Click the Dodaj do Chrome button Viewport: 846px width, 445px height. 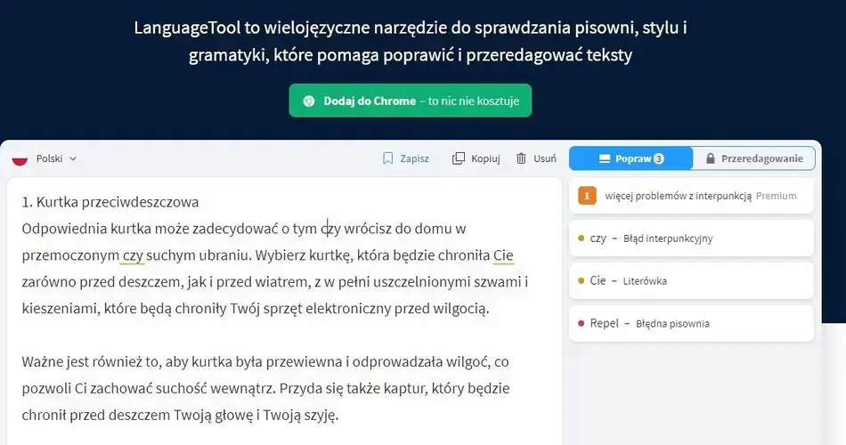point(410,101)
